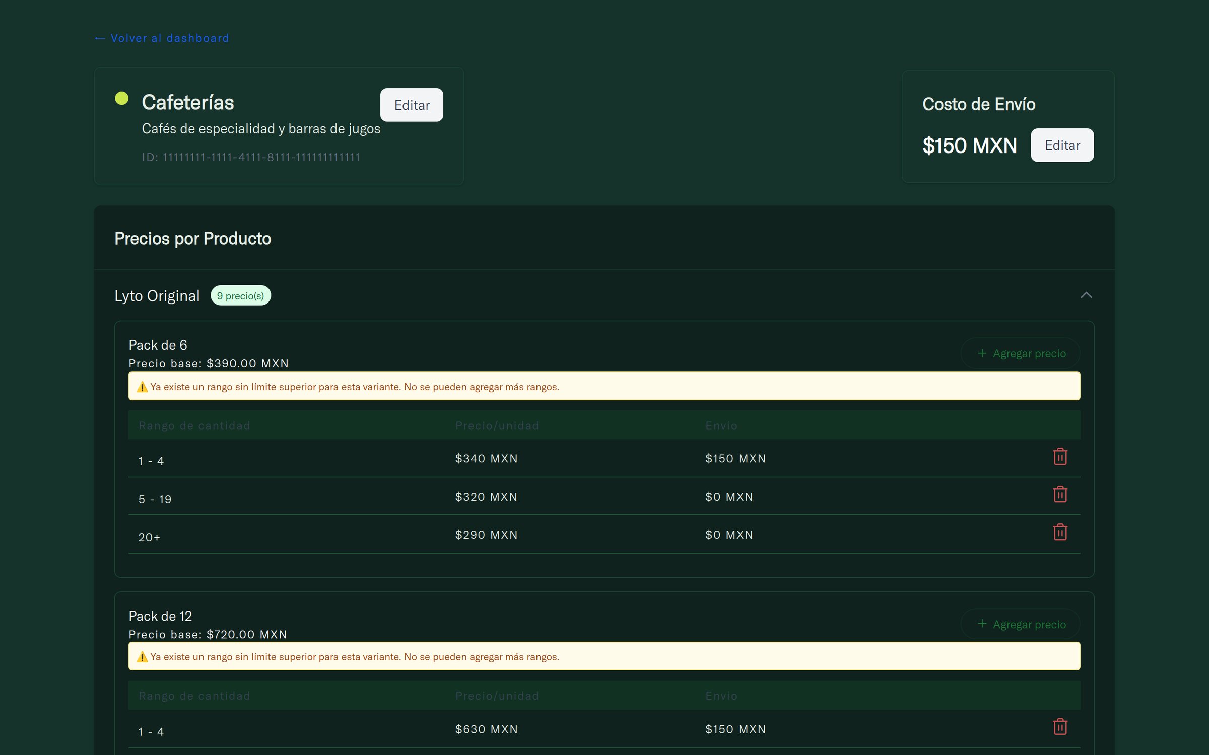This screenshot has width=1209, height=755.
Task: Click Precio/unidad header in Pack de 6 table
Action: pos(497,425)
